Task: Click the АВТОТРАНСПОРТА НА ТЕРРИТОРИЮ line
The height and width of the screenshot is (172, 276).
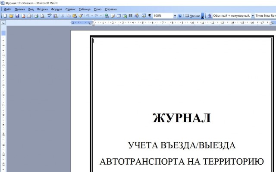Action: (182, 162)
